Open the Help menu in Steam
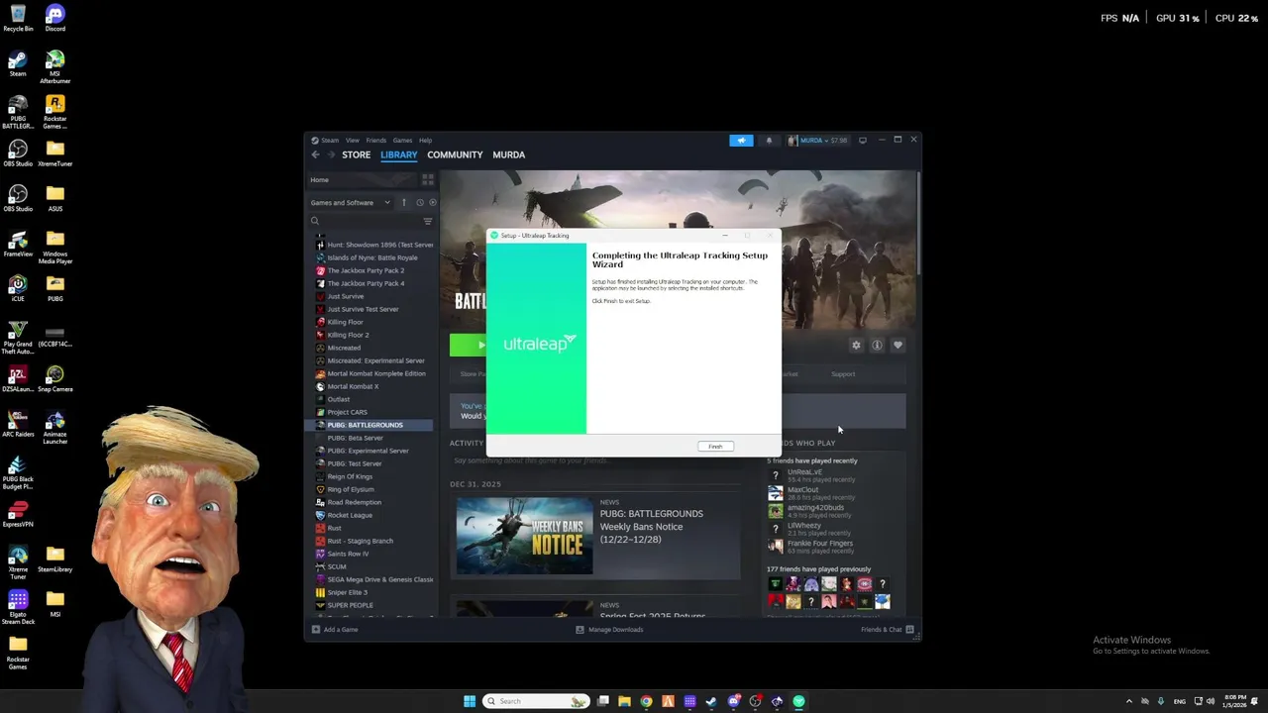Viewport: 1268px width, 713px height. coord(425,141)
